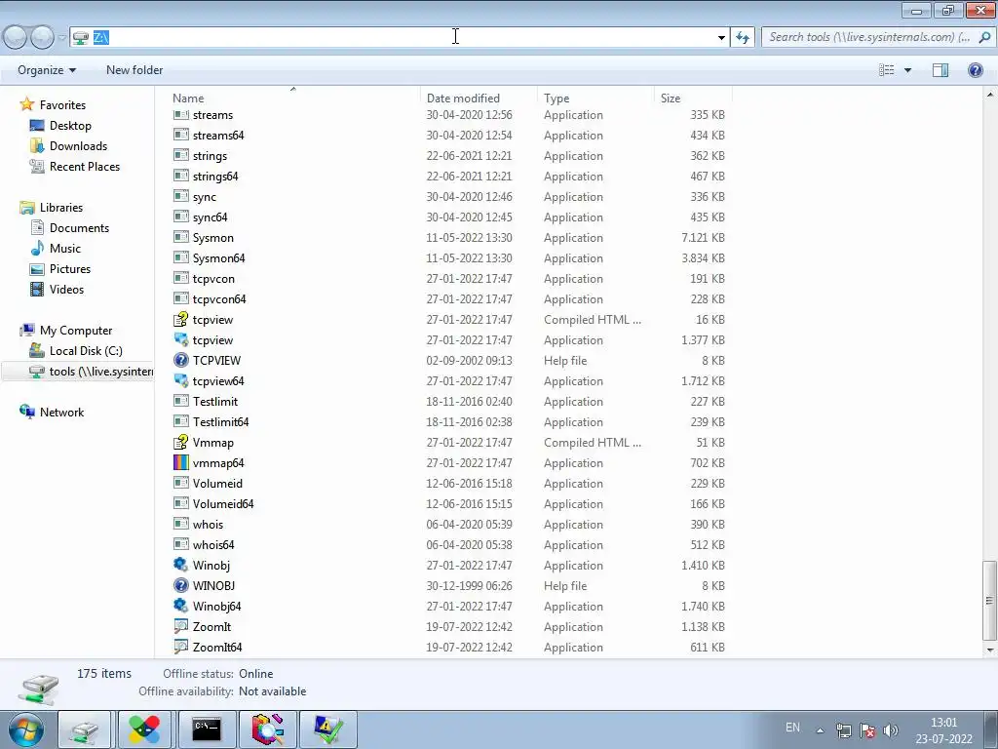Screen dimensions: 998x749
Task: Select My Computer in navigation pane
Action: click(76, 331)
